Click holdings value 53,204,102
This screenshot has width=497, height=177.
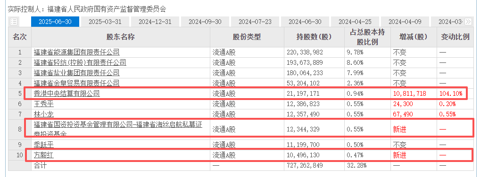(303, 84)
